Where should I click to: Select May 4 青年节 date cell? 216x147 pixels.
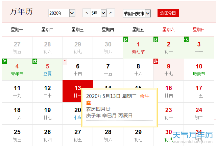[x=17, y=69]
